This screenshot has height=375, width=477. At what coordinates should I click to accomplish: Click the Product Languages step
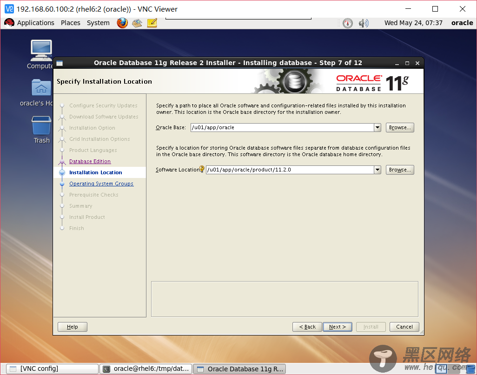click(93, 150)
